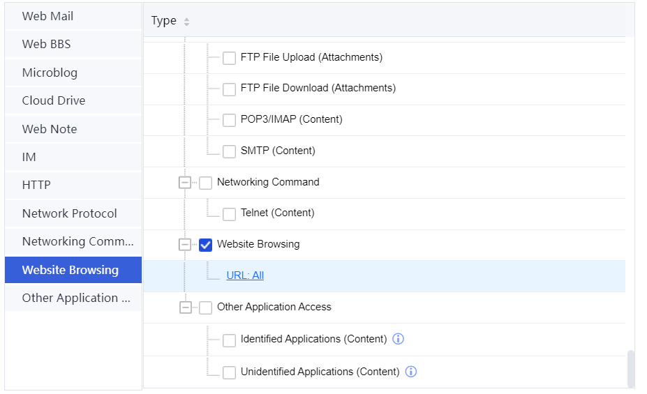Tick the SMTP (Content) checkbox
Screen dimensions: 647x394
click(x=229, y=151)
